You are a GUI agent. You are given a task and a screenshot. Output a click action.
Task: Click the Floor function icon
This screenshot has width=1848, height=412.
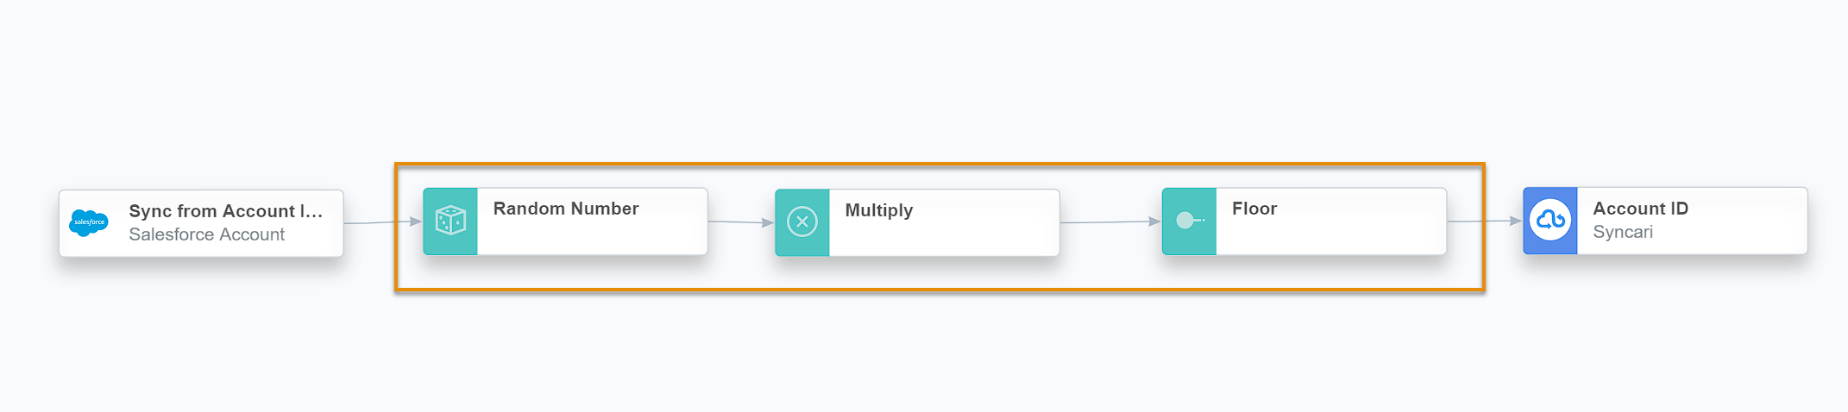pyautogui.click(x=1189, y=221)
